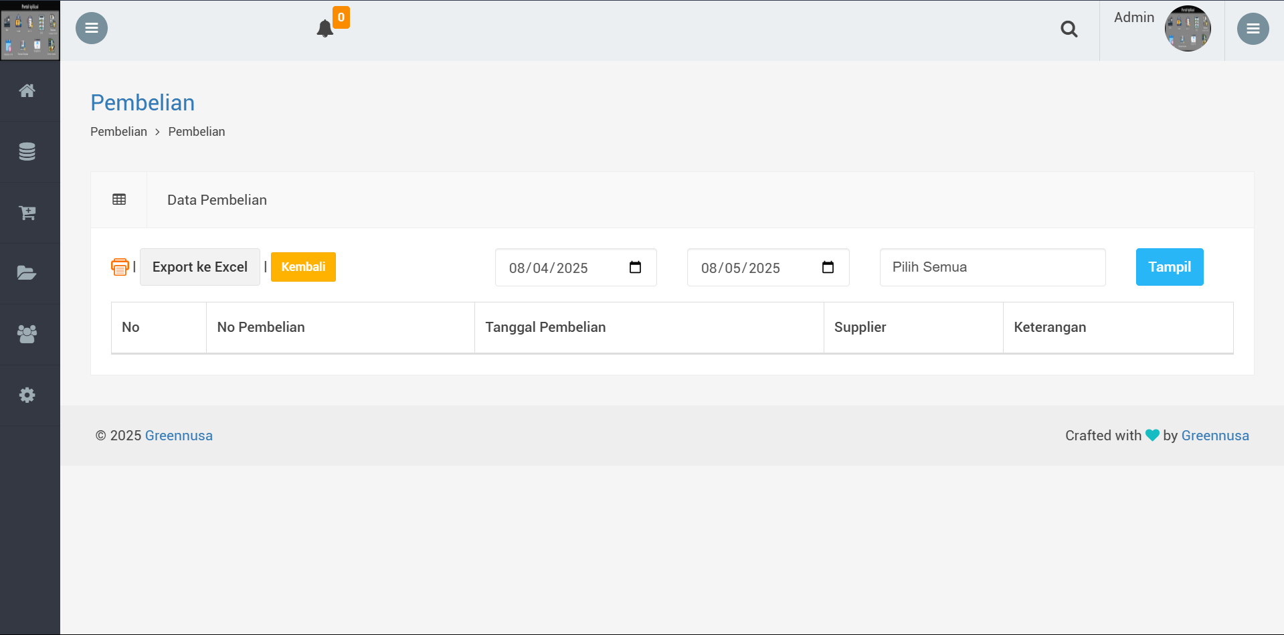The image size is (1284, 635).
Task: Click the first Pembelian breadcrumb item
Action: pyautogui.click(x=118, y=132)
